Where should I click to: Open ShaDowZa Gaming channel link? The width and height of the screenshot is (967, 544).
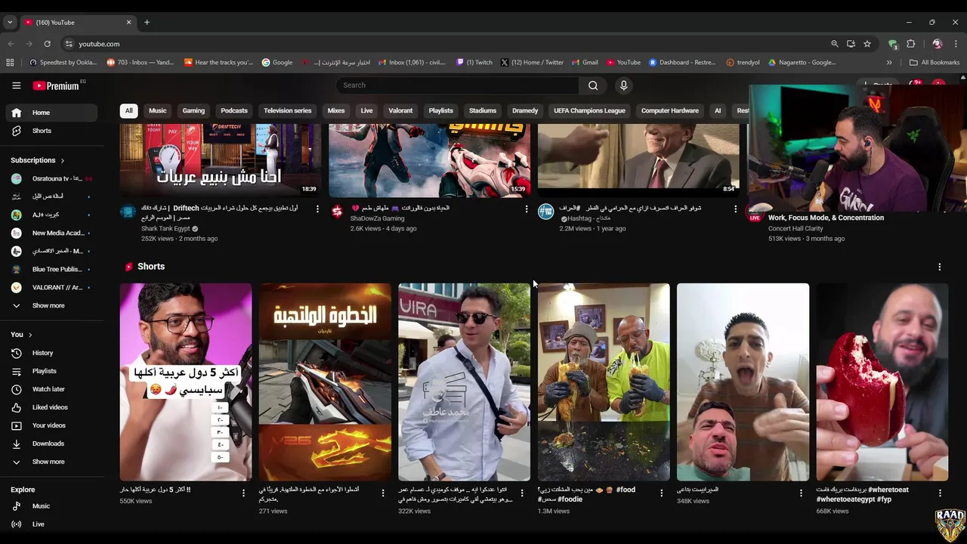point(377,218)
